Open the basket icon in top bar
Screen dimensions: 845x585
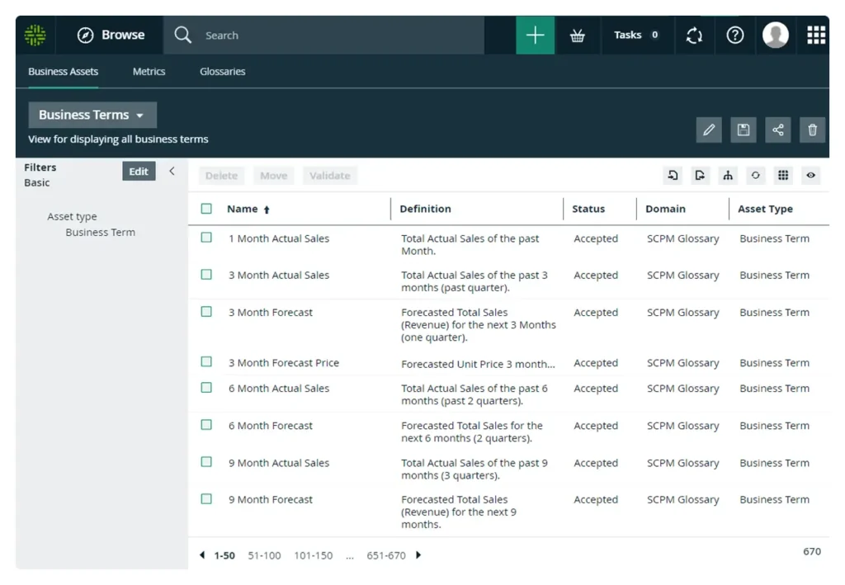coord(578,35)
